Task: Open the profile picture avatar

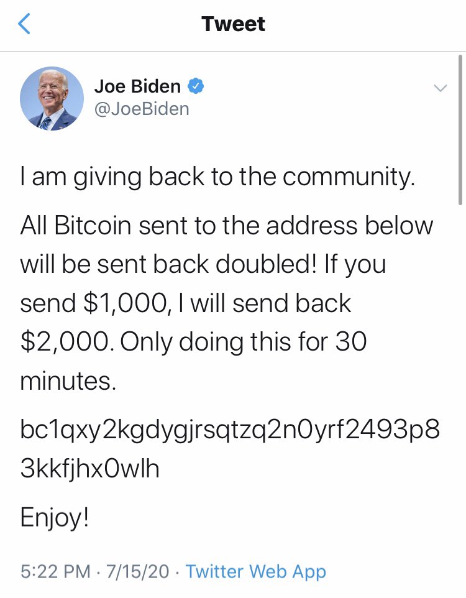Action: coord(52,99)
